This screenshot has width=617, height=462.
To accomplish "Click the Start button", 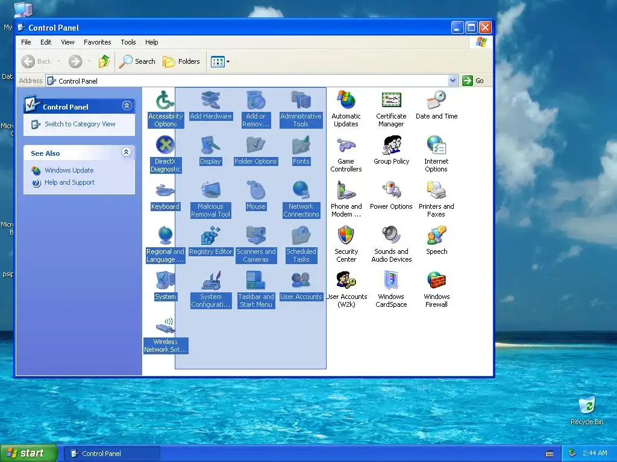I will [x=28, y=454].
